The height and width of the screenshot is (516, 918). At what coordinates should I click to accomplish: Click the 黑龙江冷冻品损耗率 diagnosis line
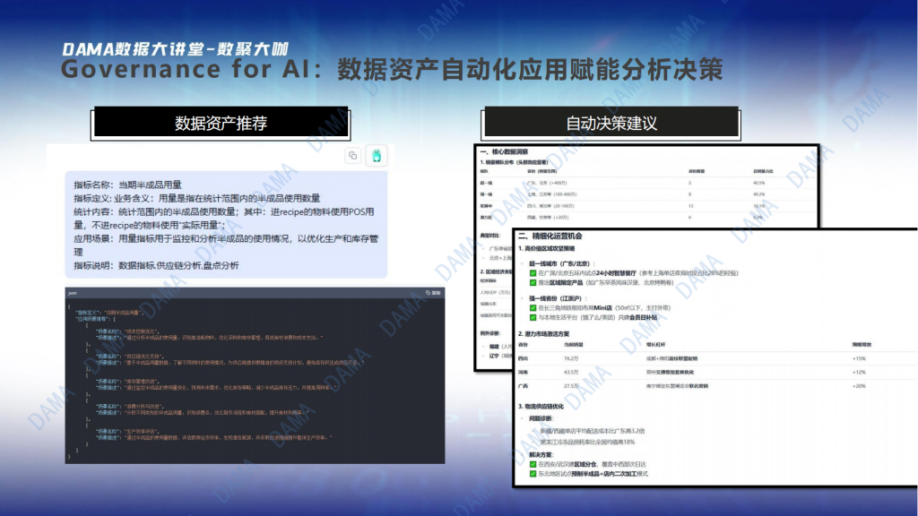click(x=587, y=442)
